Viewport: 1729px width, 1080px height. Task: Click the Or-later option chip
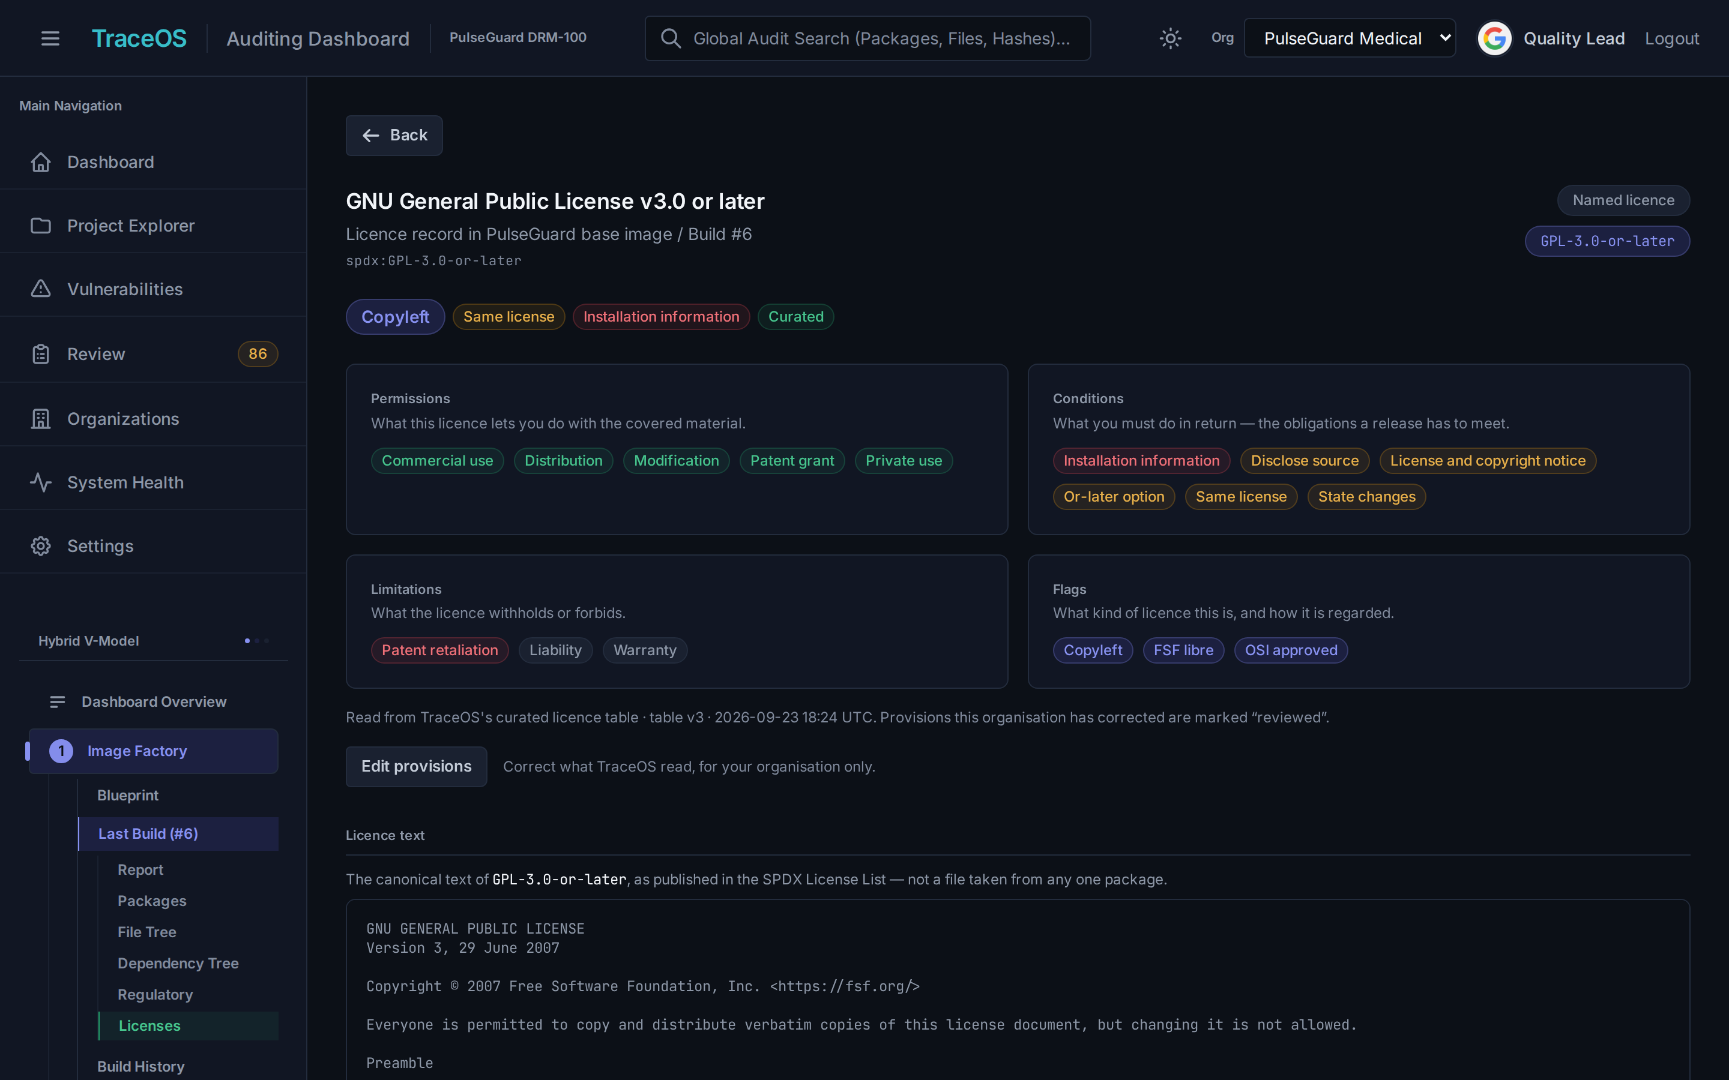coord(1113,496)
